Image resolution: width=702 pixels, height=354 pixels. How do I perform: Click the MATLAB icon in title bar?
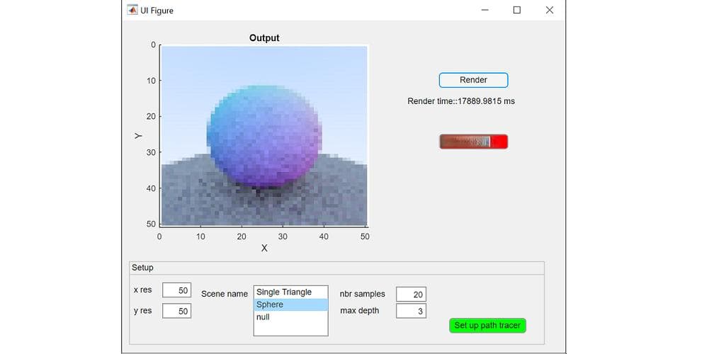(132, 10)
